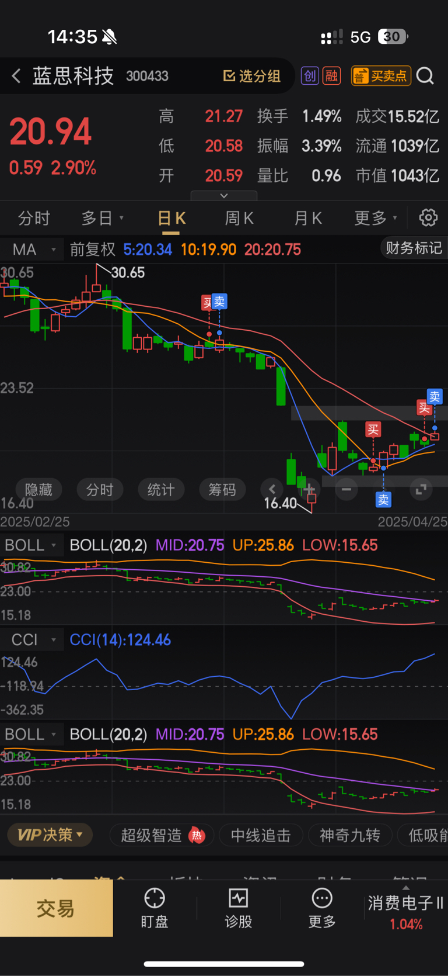Select 超级智选 strategy chip
The height and width of the screenshot is (976, 448).
[162, 835]
